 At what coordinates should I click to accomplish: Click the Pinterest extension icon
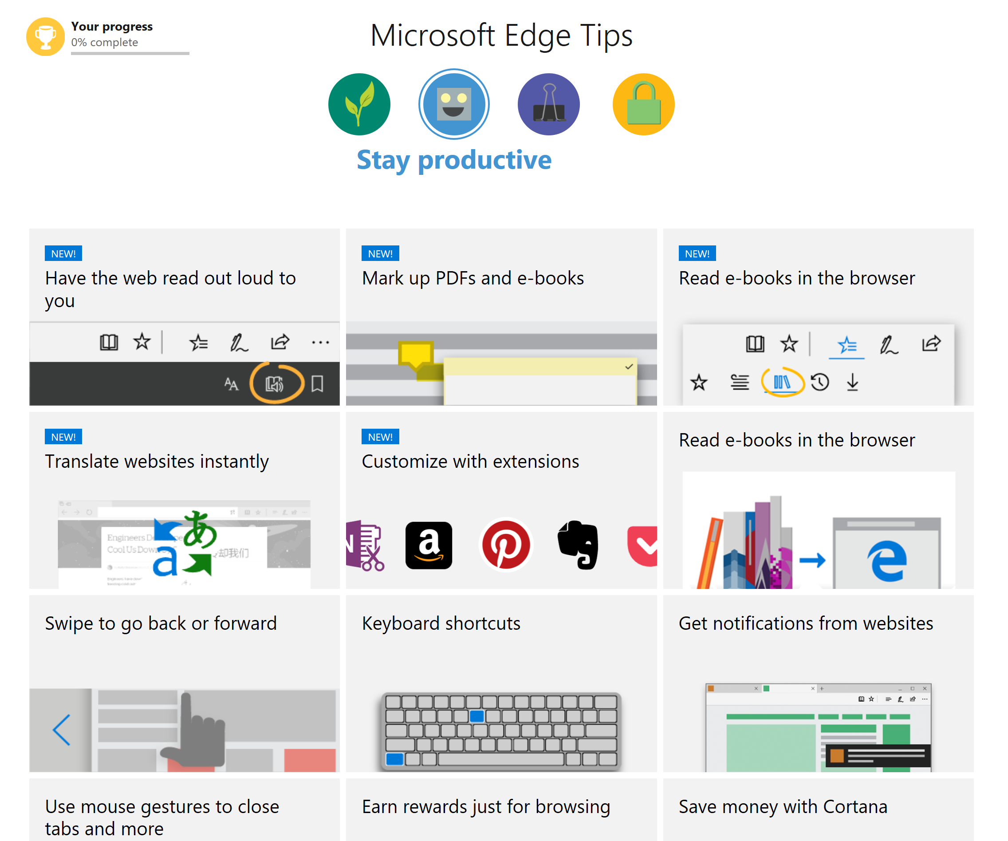[x=505, y=545]
